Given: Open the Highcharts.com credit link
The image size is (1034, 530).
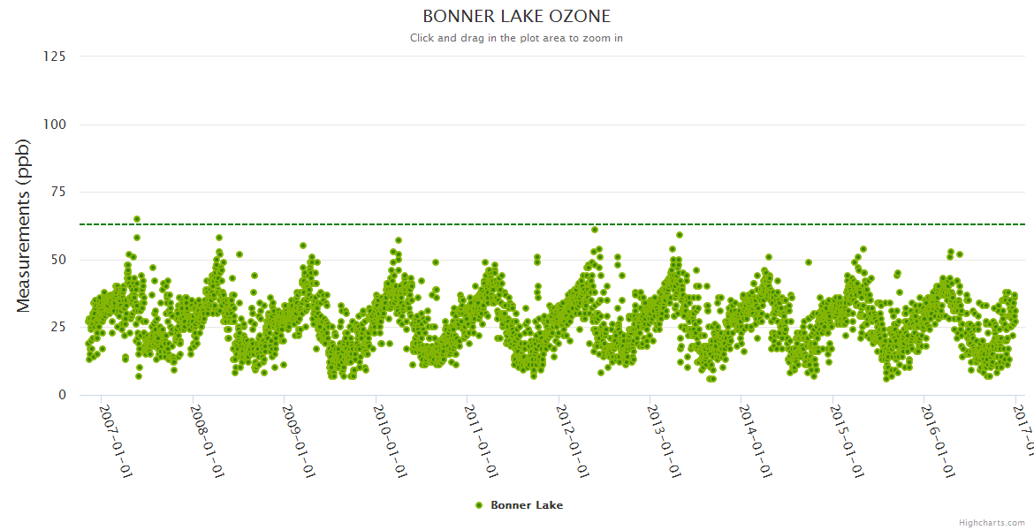Looking at the screenshot, I should pyautogui.click(x=992, y=522).
